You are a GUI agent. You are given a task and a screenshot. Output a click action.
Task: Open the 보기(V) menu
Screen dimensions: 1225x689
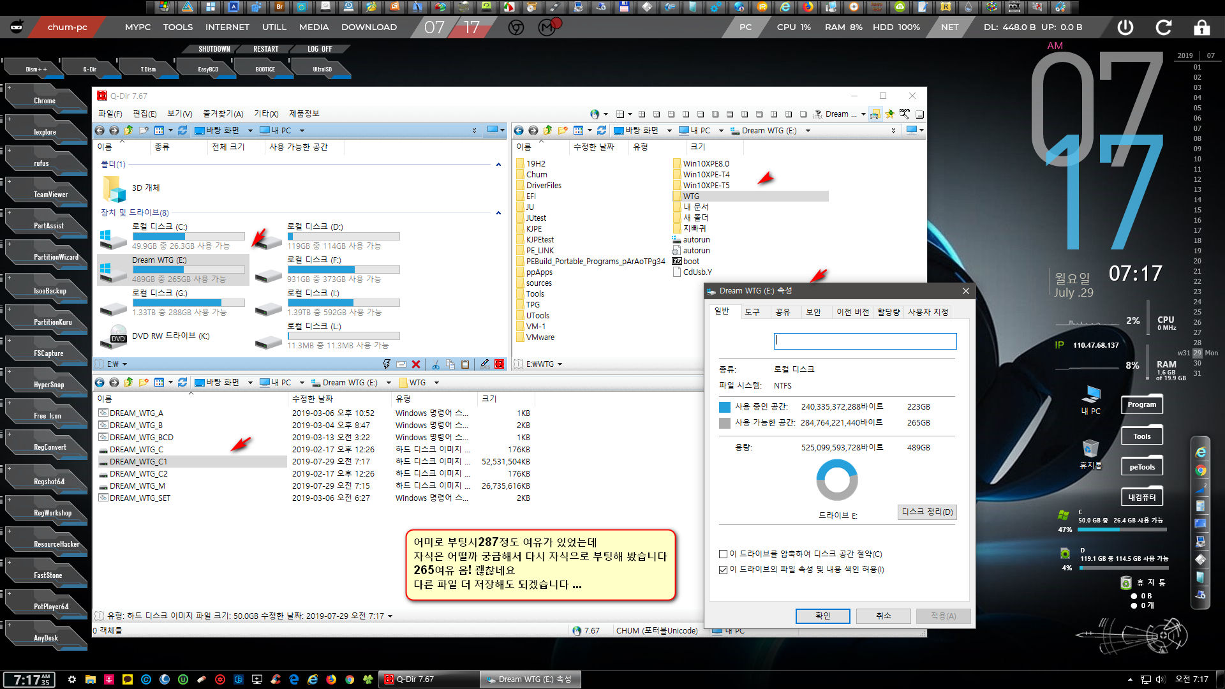pyautogui.click(x=179, y=114)
